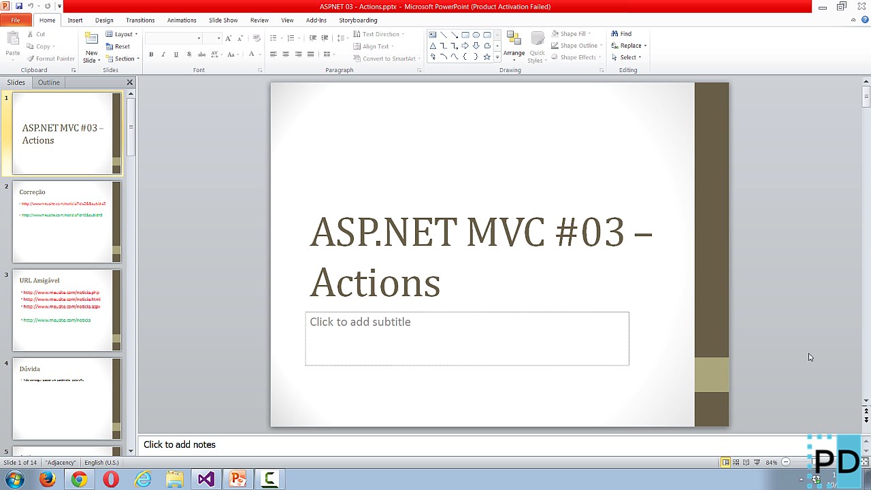Reset the slide layout with Reset

click(118, 46)
